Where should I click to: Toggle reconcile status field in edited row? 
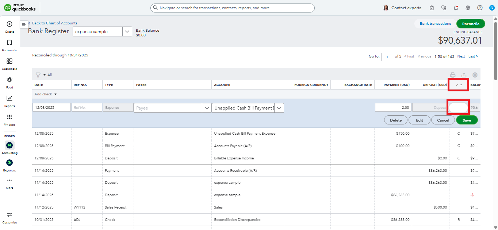pos(458,108)
